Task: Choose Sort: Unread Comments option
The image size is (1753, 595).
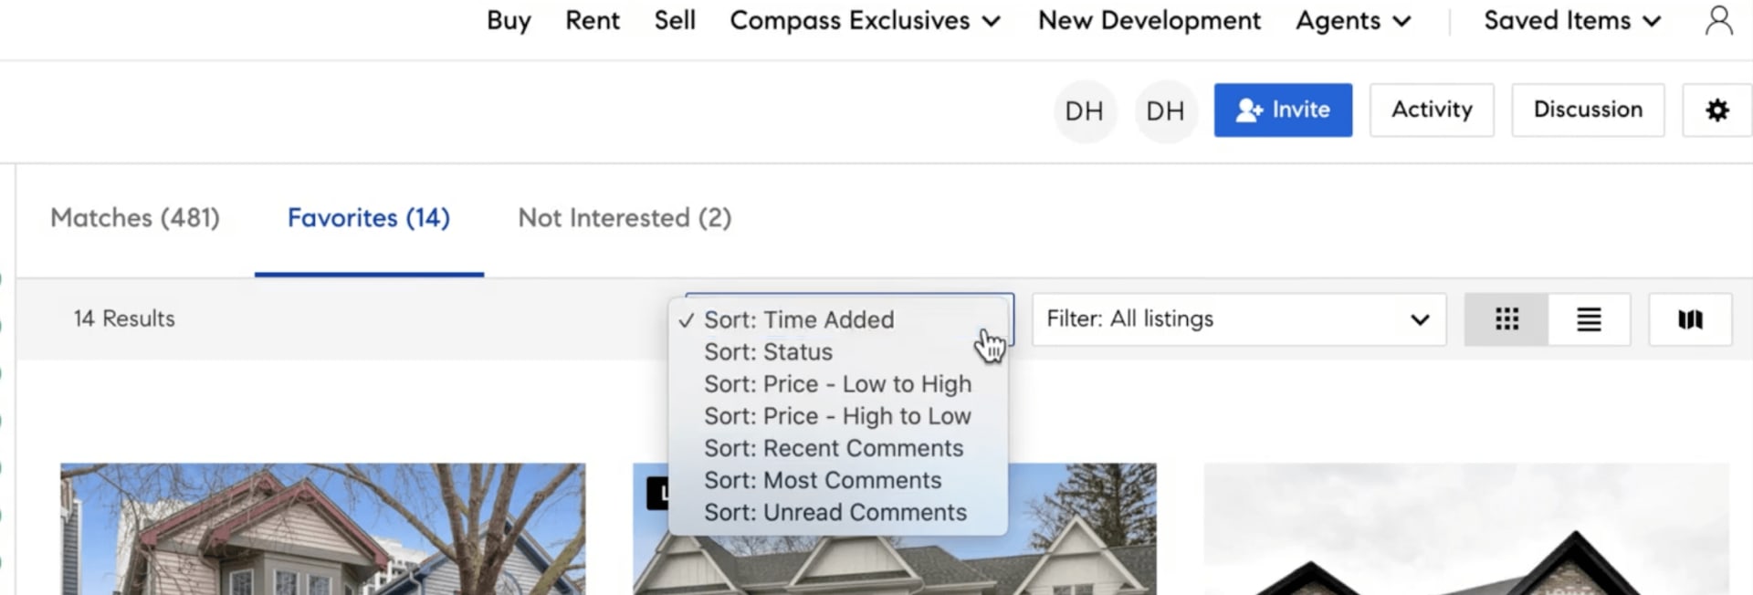Action: click(838, 512)
